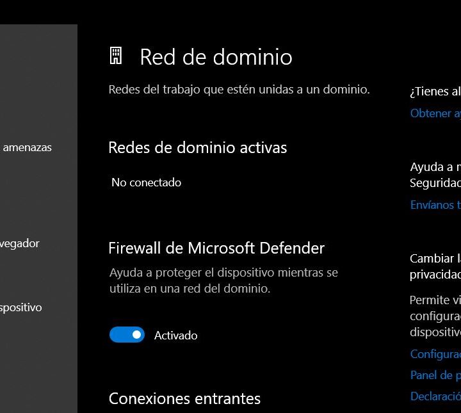Click the building icon beside Red de dominio

coord(116,56)
